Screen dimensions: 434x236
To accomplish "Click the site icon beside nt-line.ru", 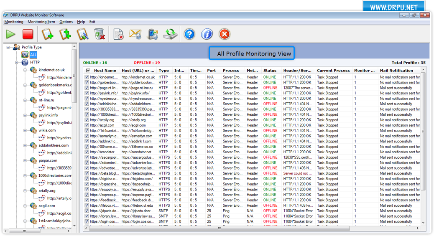I will click(33, 100).
